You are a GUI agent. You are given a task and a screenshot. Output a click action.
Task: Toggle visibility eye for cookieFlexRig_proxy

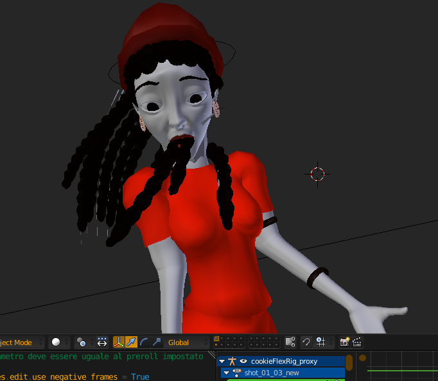[x=243, y=361]
